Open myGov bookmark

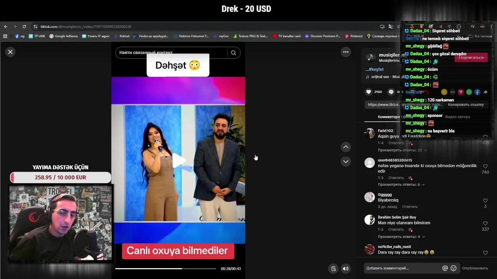tap(221, 36)
